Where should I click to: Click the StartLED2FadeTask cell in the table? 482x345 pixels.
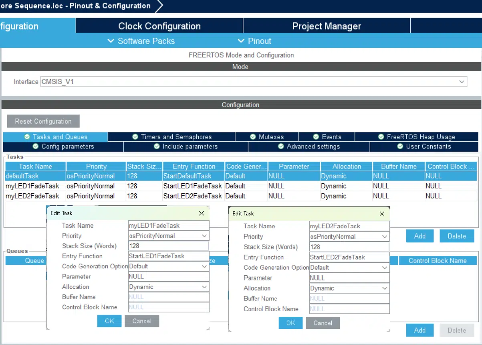pyautogui.click(x=193, y=196)
